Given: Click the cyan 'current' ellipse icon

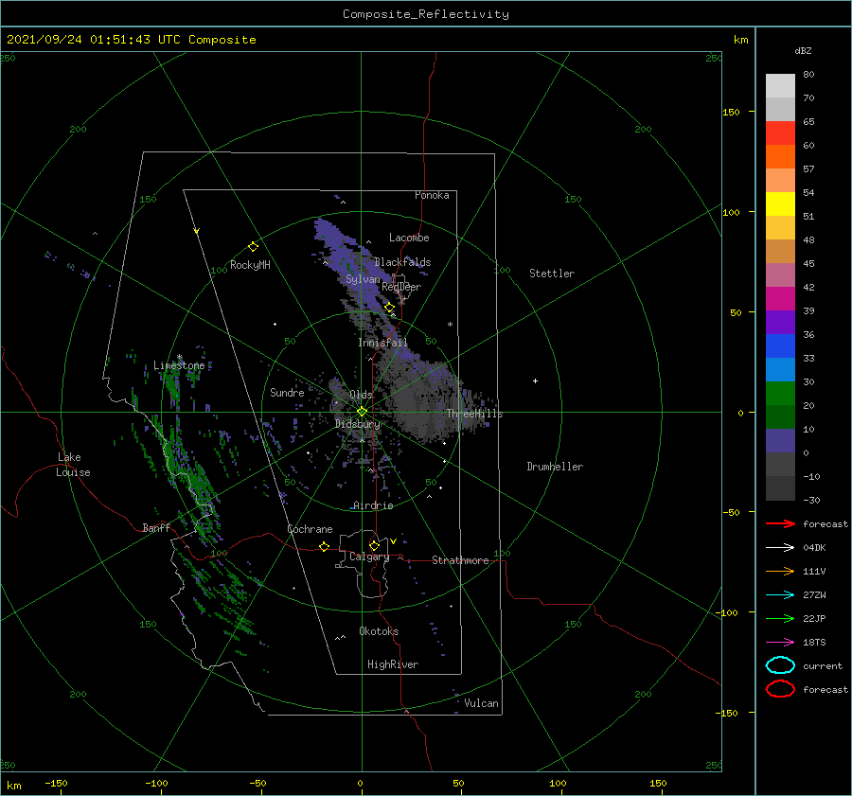Looking at the screenshot, I should pos(780,665).
